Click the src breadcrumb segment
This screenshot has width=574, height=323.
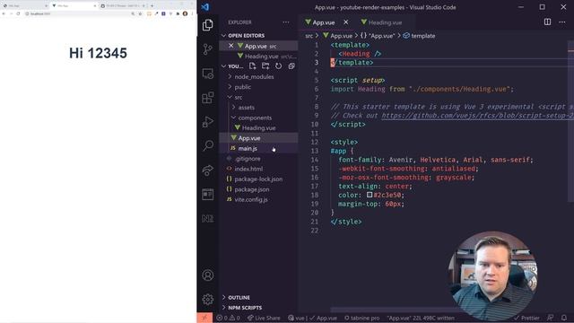tap(309, 36)
